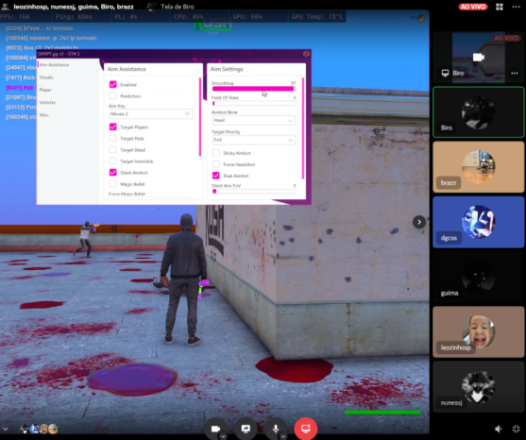Open the Vehicles tab

pyautogui.click(x=47, y=102)
